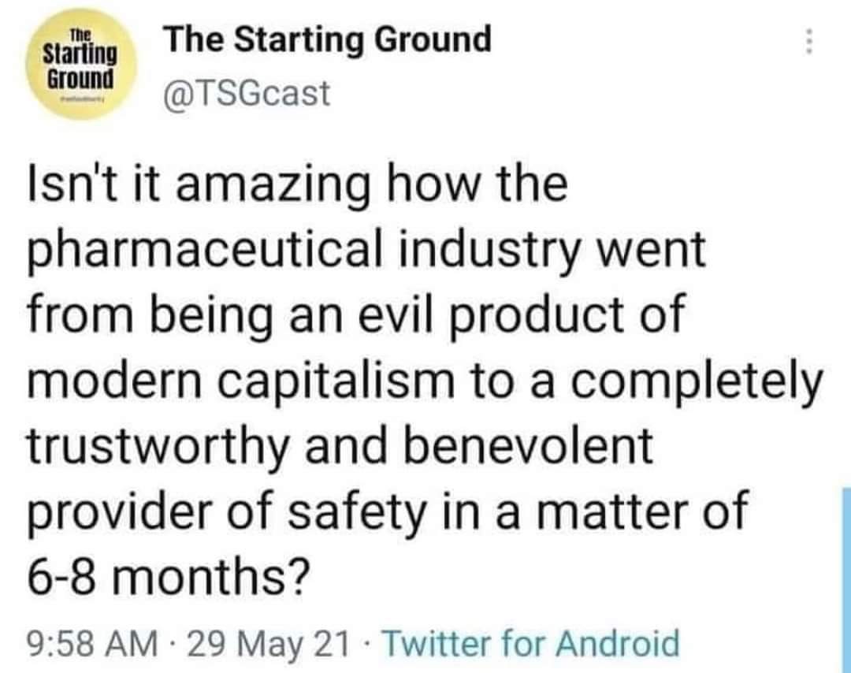Open The Starting Ground display name
851x673 pixels.
[326, 39]
